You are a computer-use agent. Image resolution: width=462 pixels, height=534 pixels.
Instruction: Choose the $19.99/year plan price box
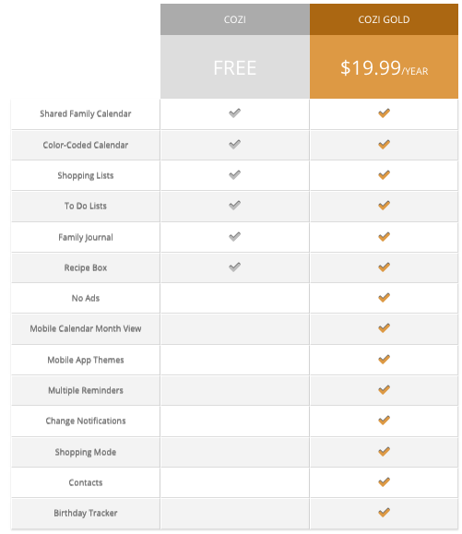[384, 66]
